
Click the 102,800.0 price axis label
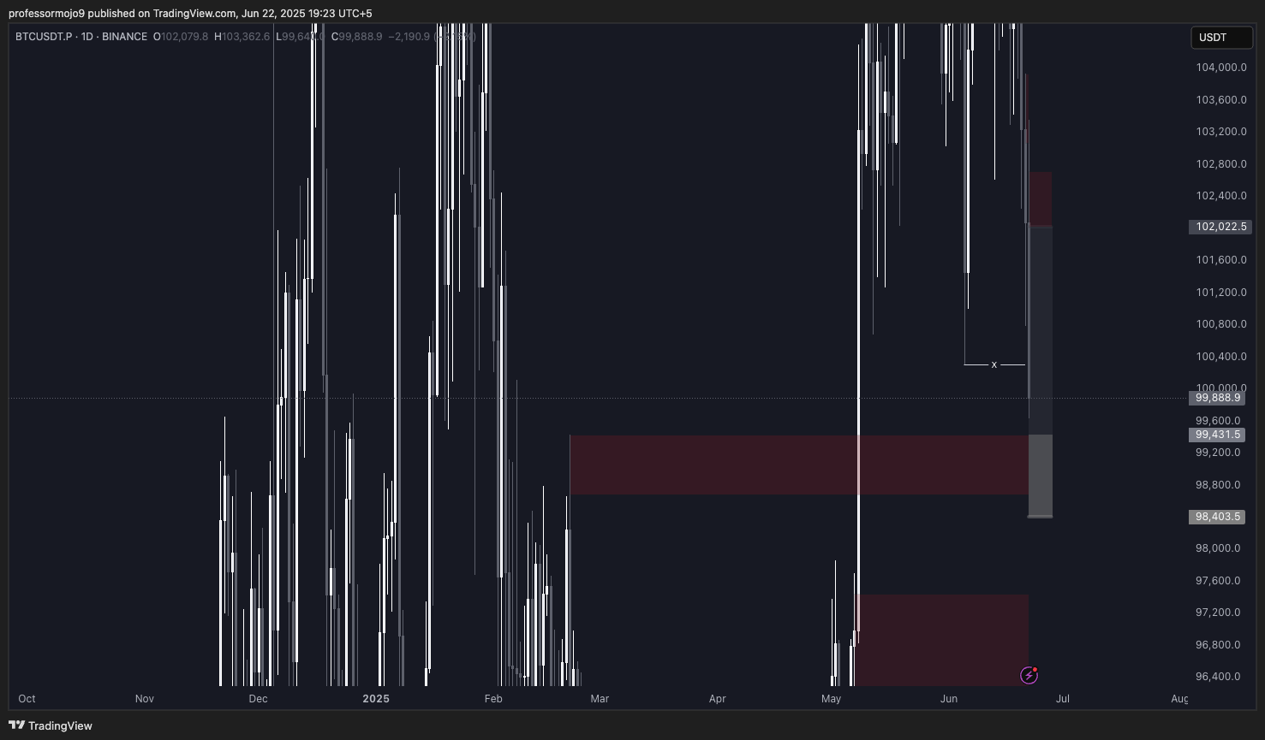[1220, 164]
